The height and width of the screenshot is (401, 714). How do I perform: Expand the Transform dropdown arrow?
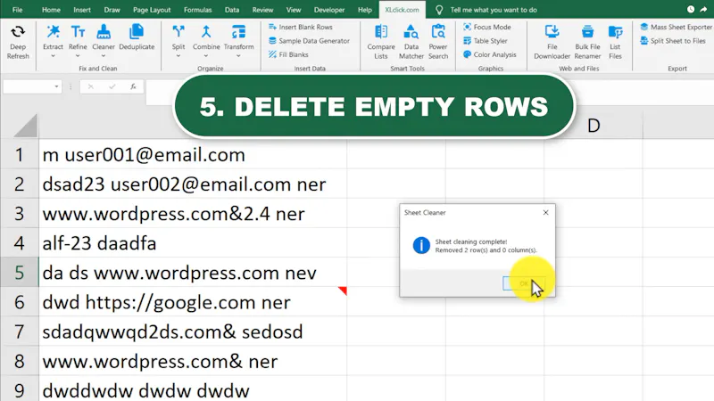coord(238,56)
